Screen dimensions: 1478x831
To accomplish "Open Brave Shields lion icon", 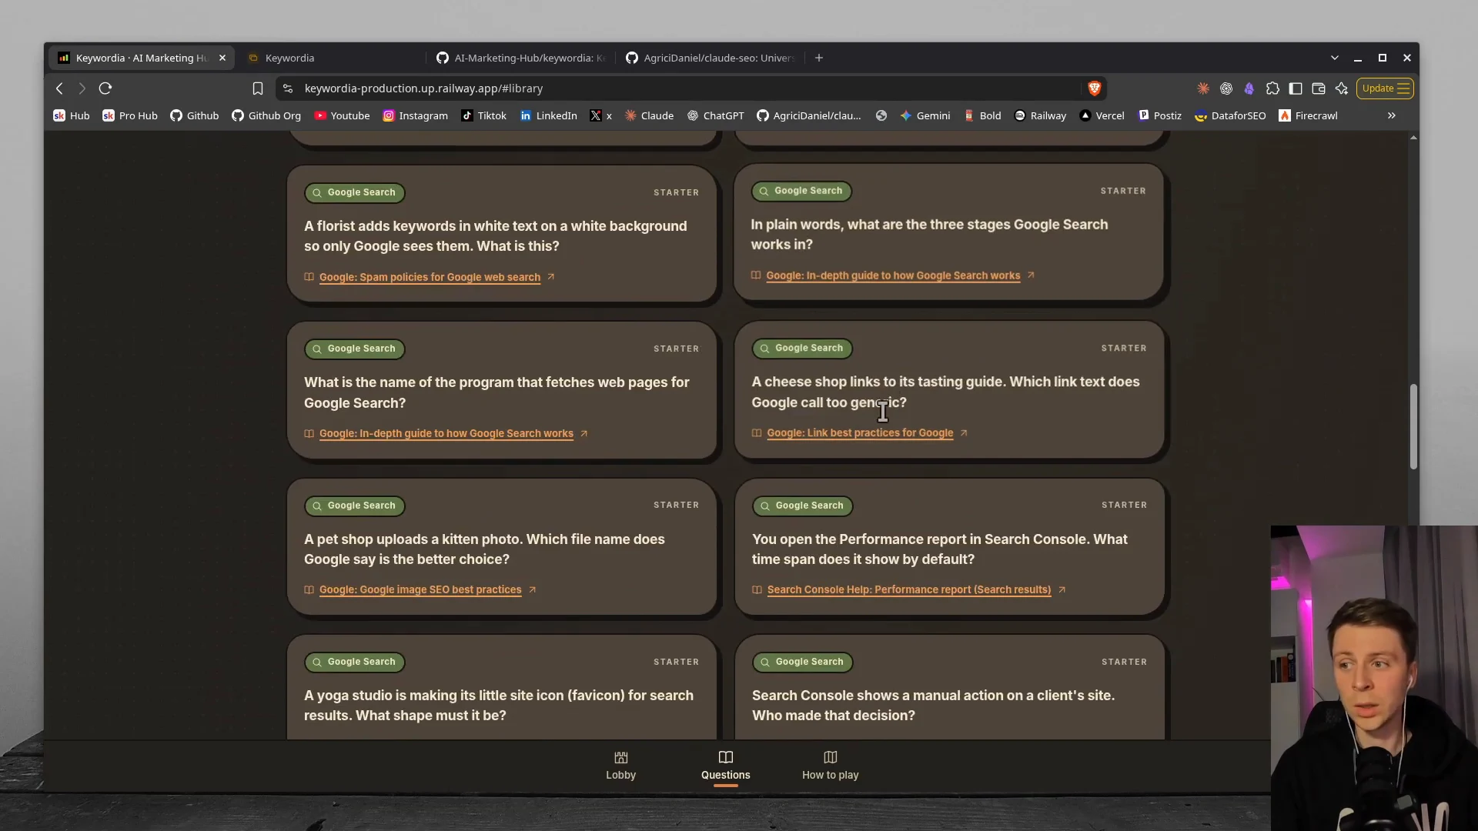I will point(1094,88).
